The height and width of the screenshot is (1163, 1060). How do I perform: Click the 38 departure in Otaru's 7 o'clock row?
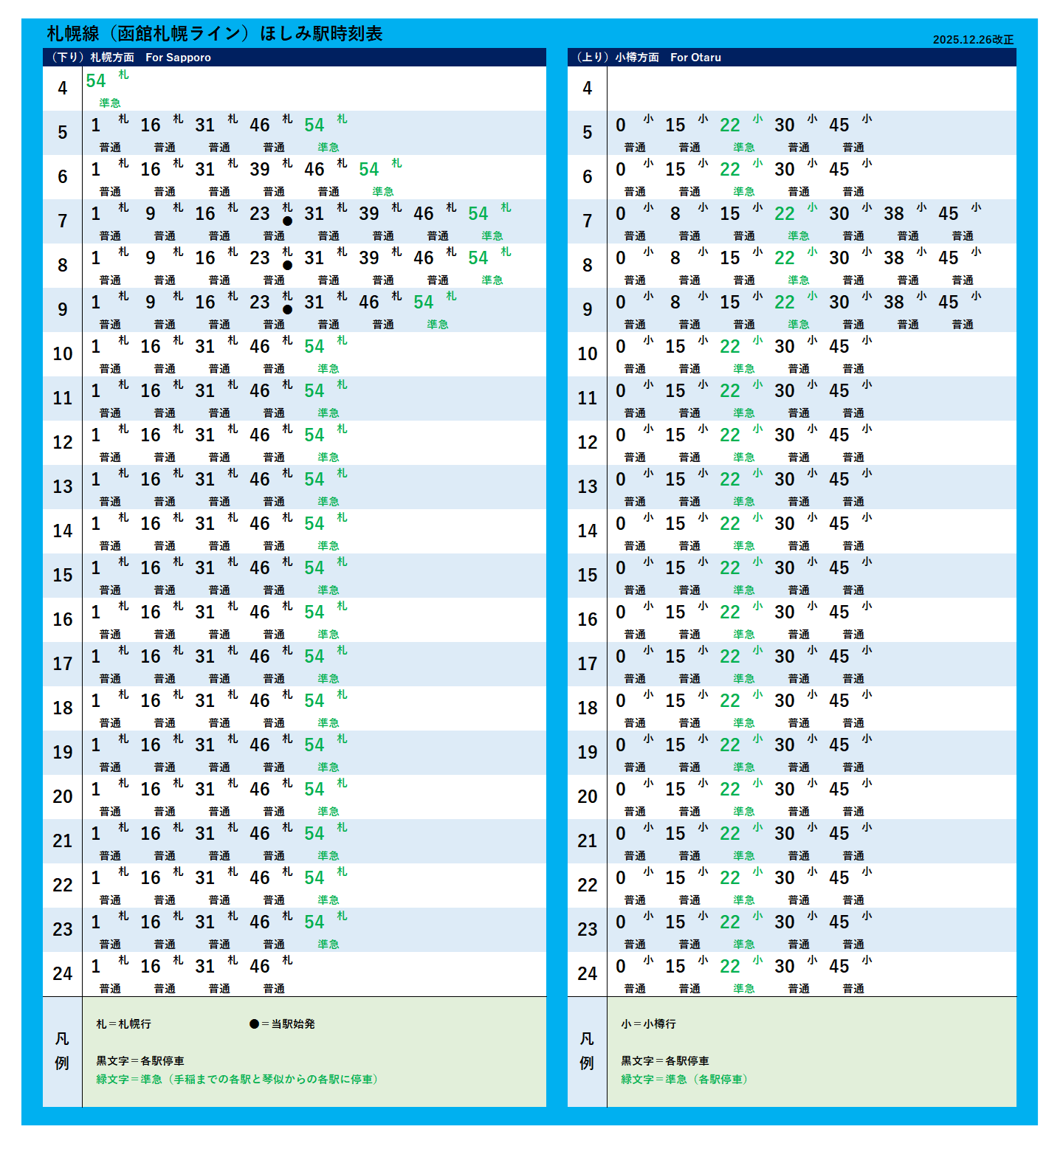point(894,214)
